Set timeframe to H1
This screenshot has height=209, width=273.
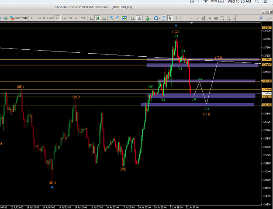coord(58,18)
